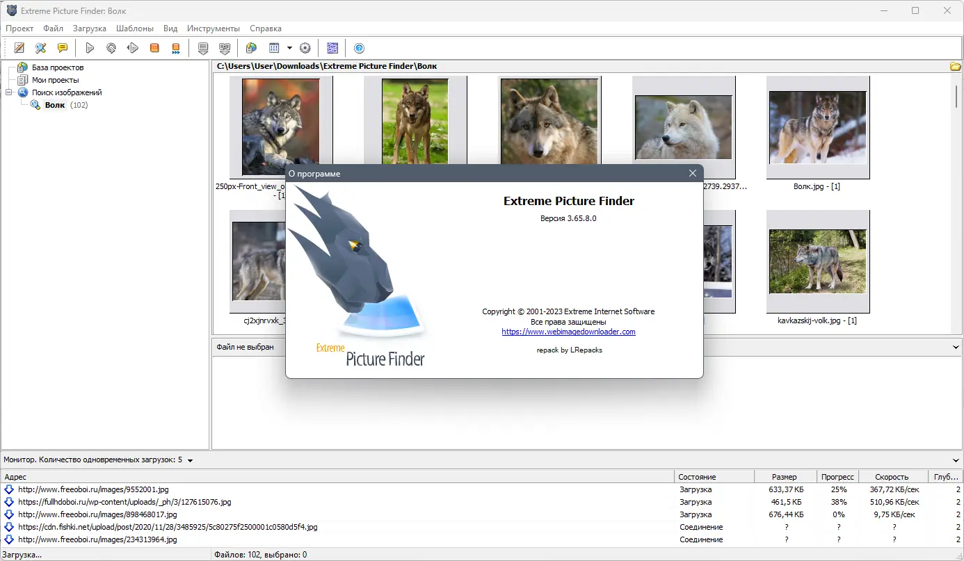Select Мои проекты in the tree
The height and width of the screenshot is (561, 964).
click(56, 80)
